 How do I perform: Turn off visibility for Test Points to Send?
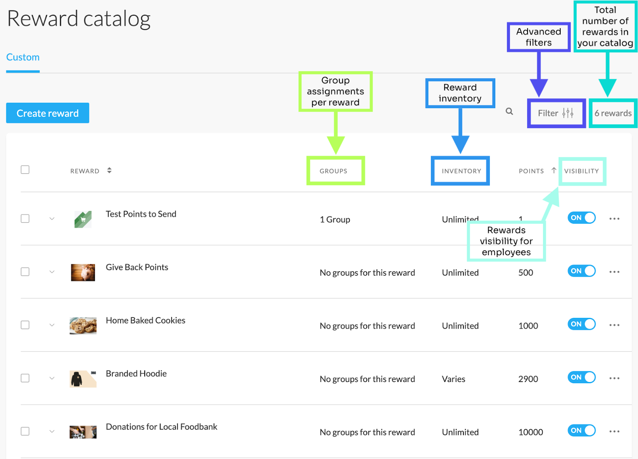pyautogui.click(x=581, y=218)
